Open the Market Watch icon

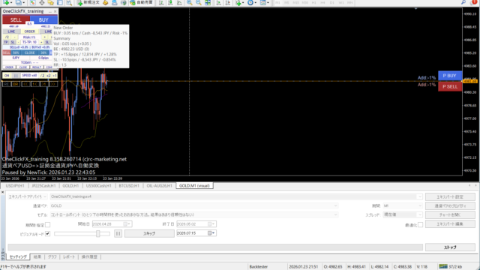point(32,3)
